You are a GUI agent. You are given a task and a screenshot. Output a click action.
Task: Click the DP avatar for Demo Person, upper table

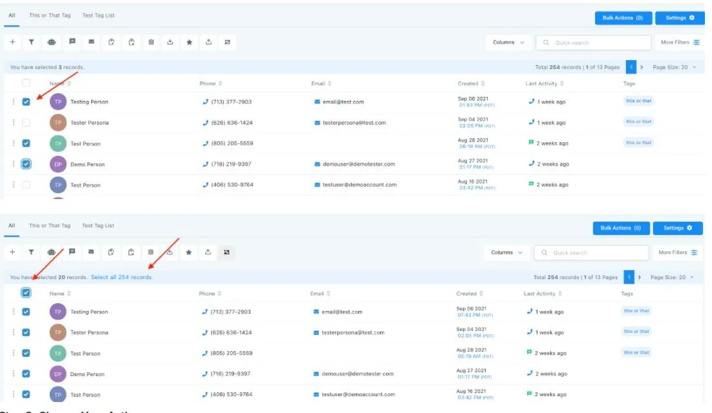pos(58,164)
